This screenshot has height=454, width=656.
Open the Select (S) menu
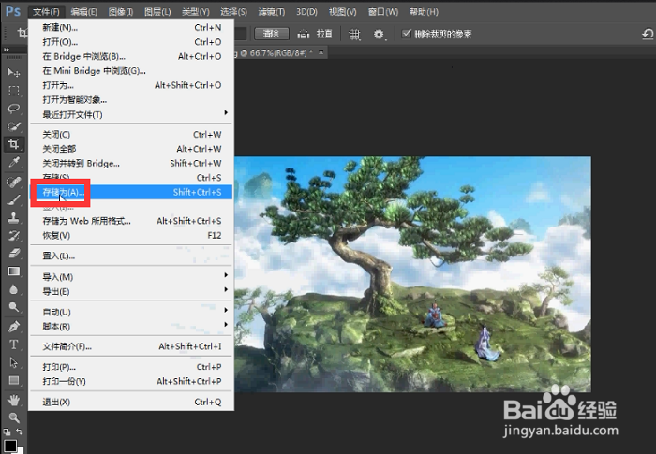pyautogui.click(x=233, y=12)
